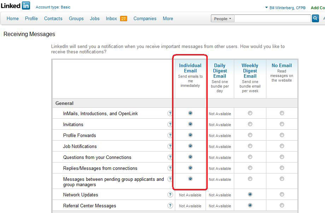Select Weekly Digest for Job Notifications
325x213 pixels.
point(250,146)
